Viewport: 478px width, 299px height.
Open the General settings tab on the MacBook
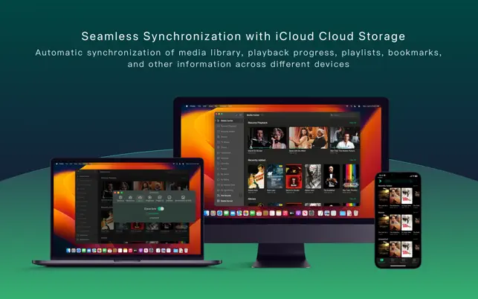(x=120, y=199)
